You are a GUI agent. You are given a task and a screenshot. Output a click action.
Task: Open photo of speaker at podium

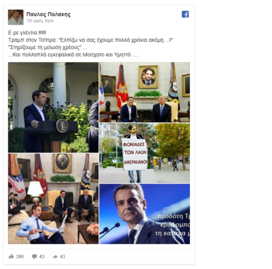tap(53, 107)
